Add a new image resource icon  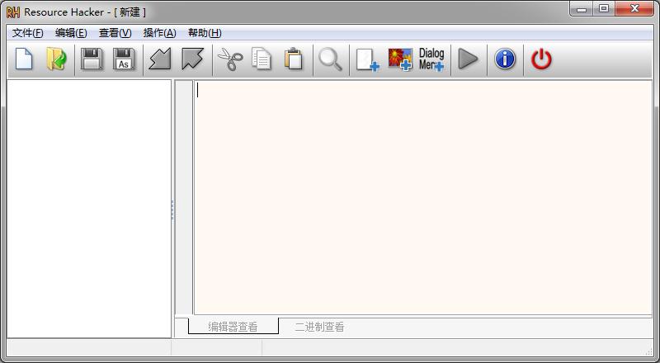click(x=400, y=59)
